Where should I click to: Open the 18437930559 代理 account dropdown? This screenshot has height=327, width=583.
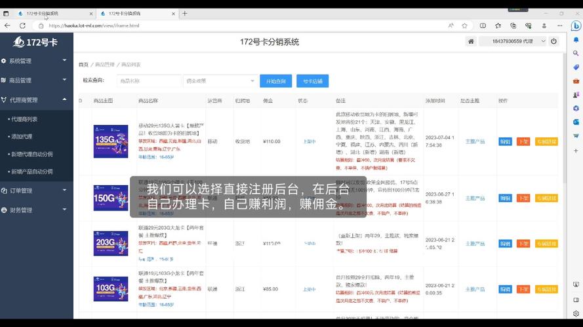tap(513, 41)
